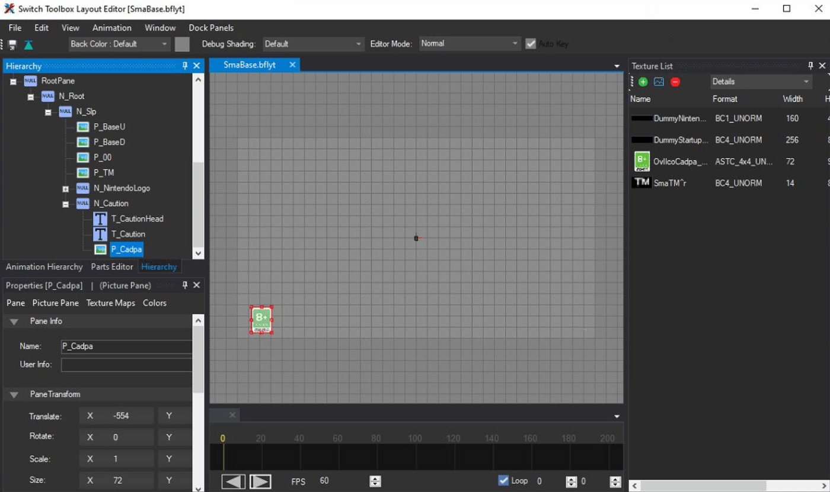830x492 pixels.
Task: Collapse the N_Caution tree node
Action: [65, 204]
